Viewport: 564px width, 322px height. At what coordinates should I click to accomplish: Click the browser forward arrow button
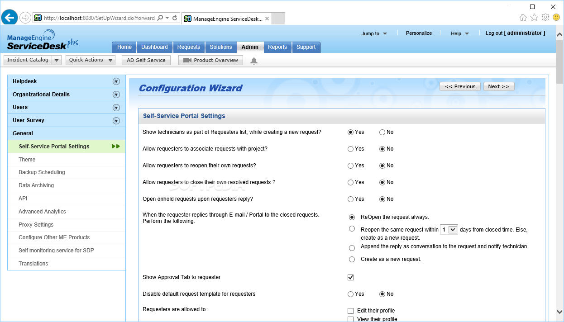pos(25,18)
